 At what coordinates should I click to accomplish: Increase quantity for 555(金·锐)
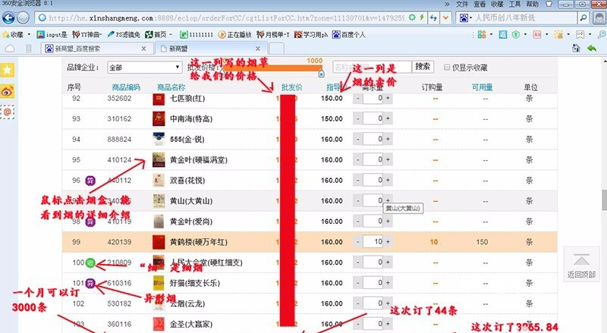tap(388, 140)
